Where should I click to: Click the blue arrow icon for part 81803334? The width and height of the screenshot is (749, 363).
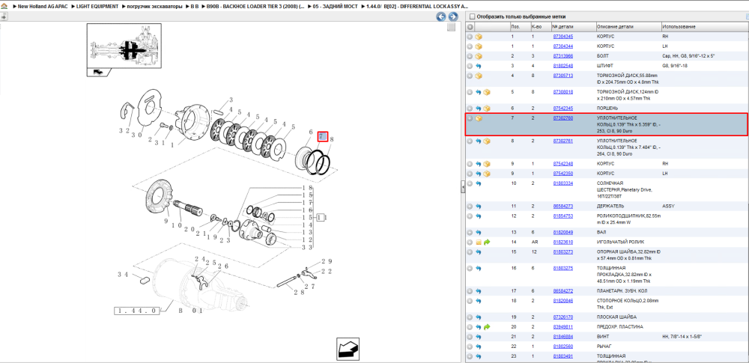tap(479, 183)
